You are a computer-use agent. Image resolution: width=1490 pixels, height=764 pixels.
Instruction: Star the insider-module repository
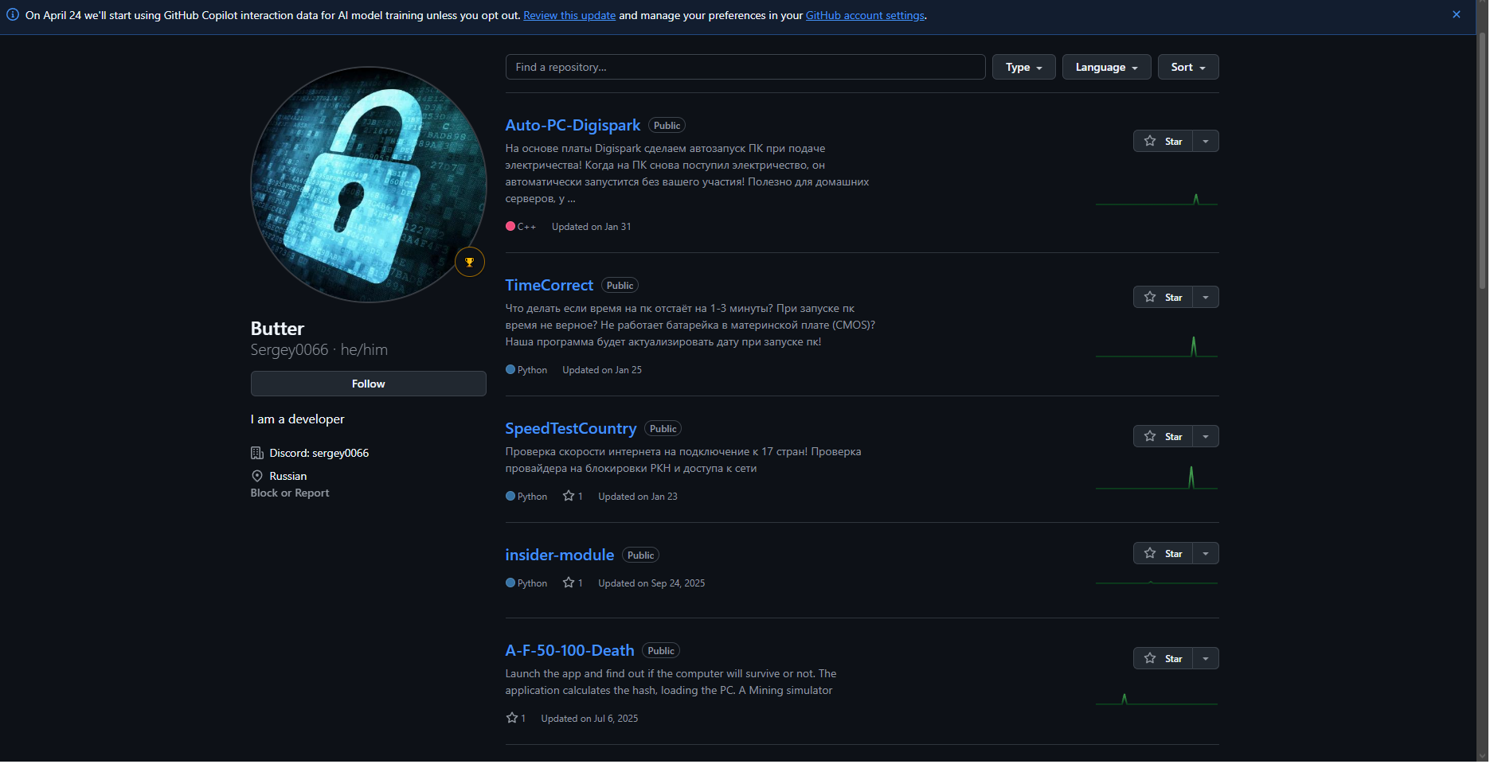click(1163, 552)
